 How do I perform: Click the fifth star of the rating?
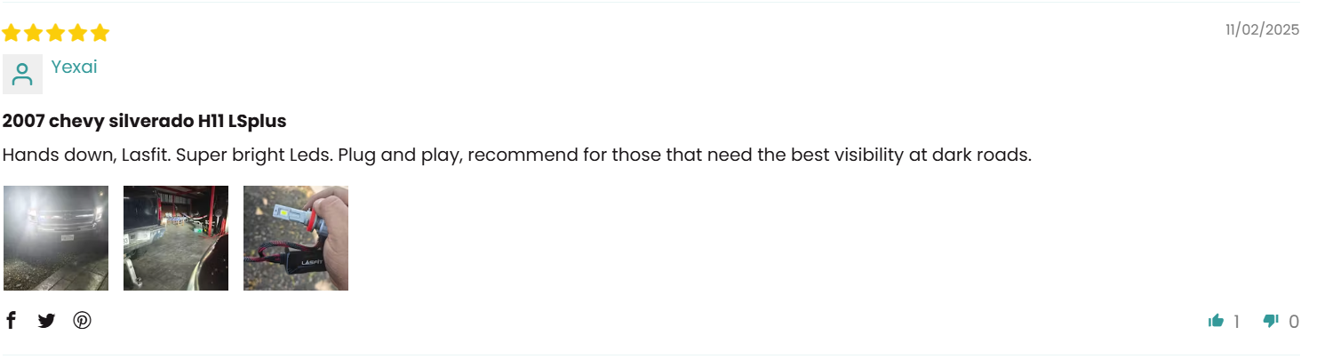tap(100, 34)
